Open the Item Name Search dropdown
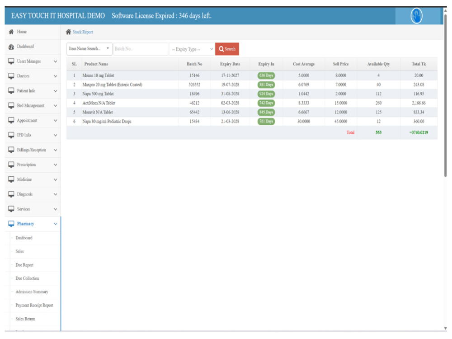The width and height of the screenshot is (452, 339). 89,49
